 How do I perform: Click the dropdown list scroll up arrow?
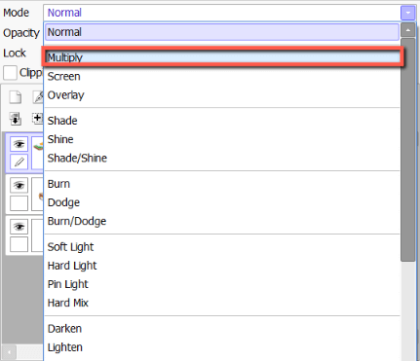tap(408, 30)
